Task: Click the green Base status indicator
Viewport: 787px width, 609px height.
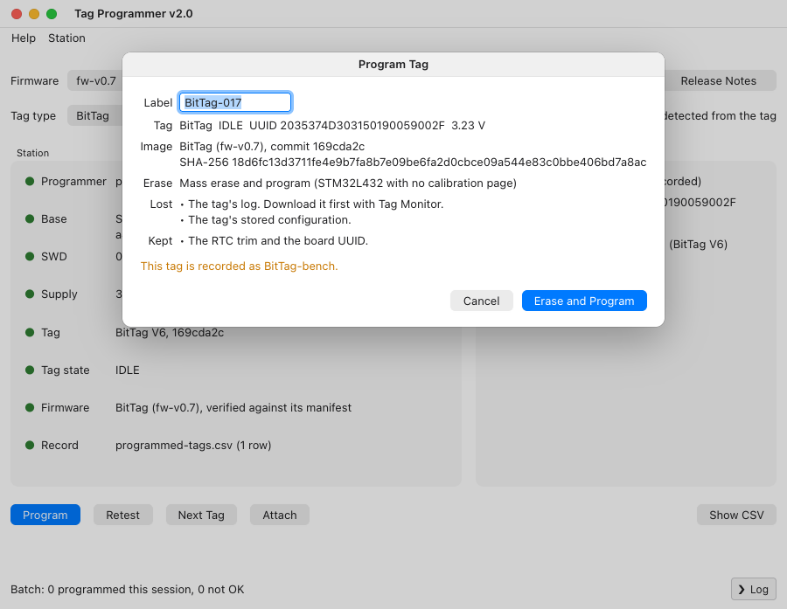Action: click(x=30, y=218)
